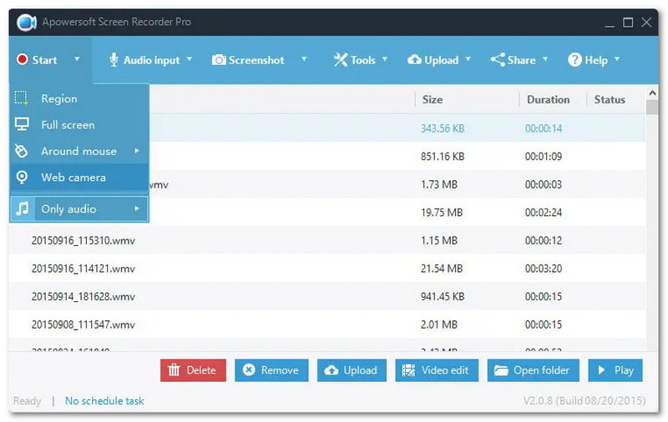Click the 00:02:24 duration cell
Viewport: 668px width, 422px height.
point(544,213)
